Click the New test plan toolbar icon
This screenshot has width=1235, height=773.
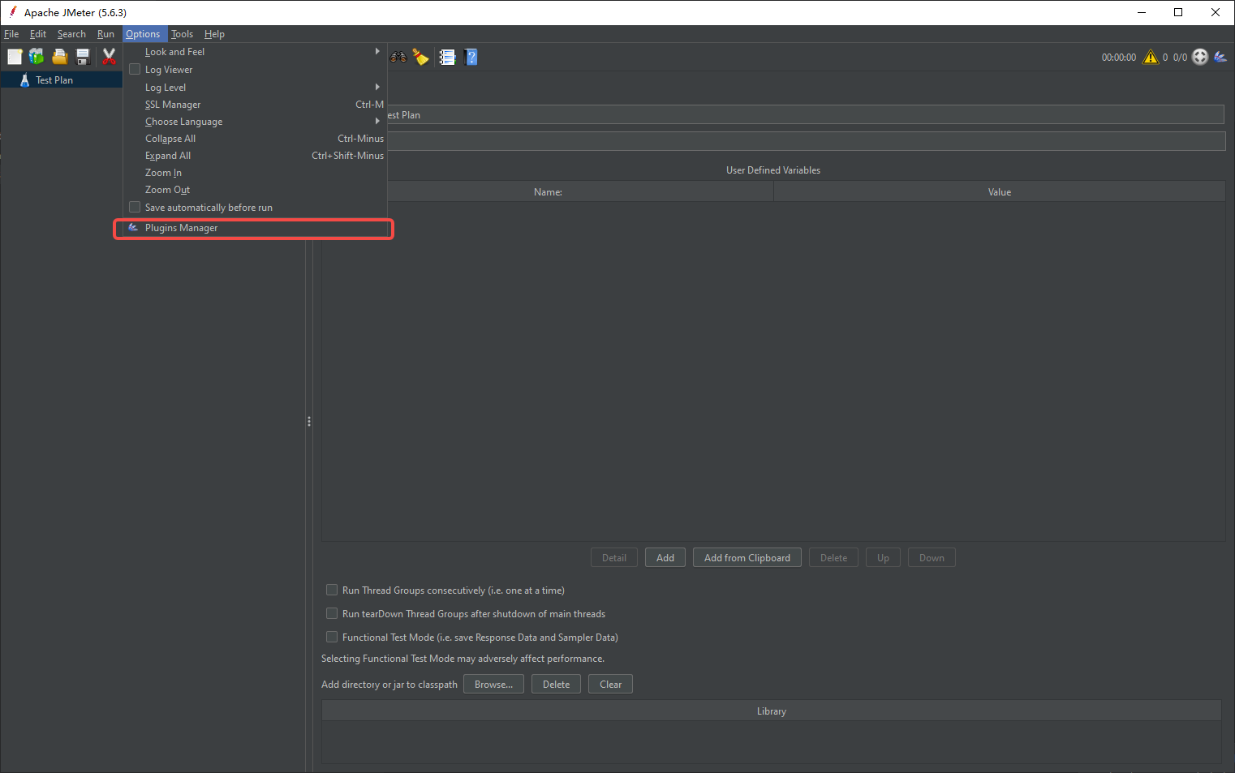(15, 57)
